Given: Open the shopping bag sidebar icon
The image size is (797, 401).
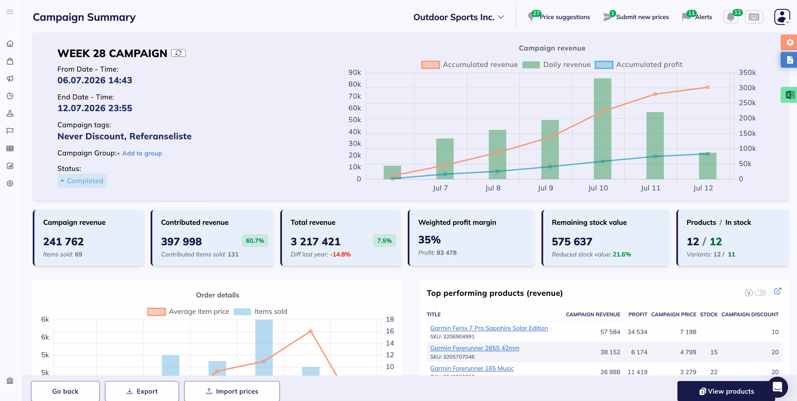Looking at the screenshot, I should pos(10,61).
